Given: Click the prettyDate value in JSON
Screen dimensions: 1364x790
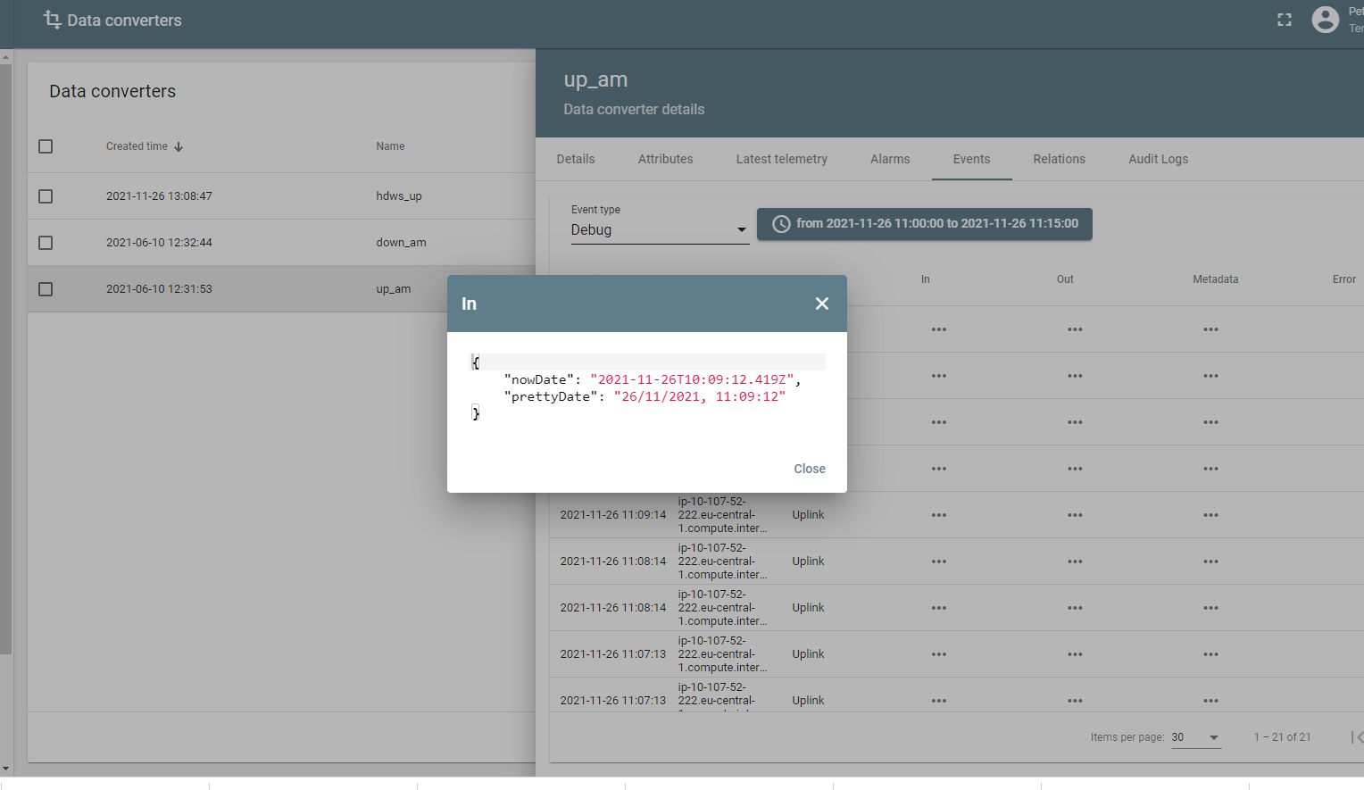Looking at the screenshot, I should [700, 396].
